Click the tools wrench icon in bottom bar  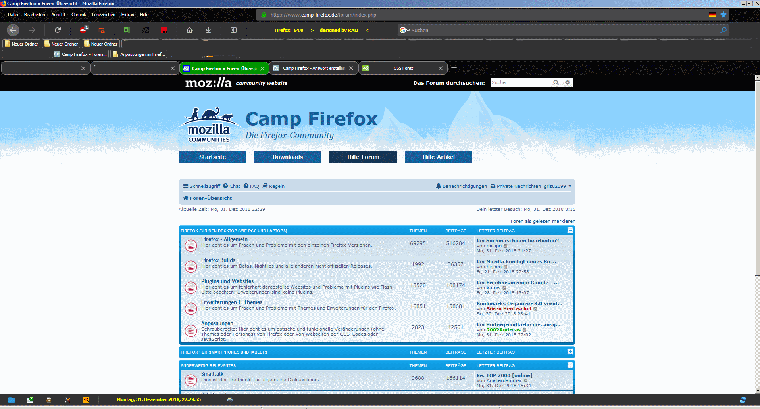pyautogui.click(x=67, y=400)
